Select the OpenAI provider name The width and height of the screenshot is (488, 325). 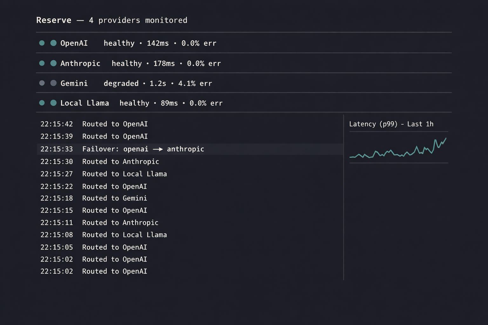pyautogui.click(x=74, y=43)
